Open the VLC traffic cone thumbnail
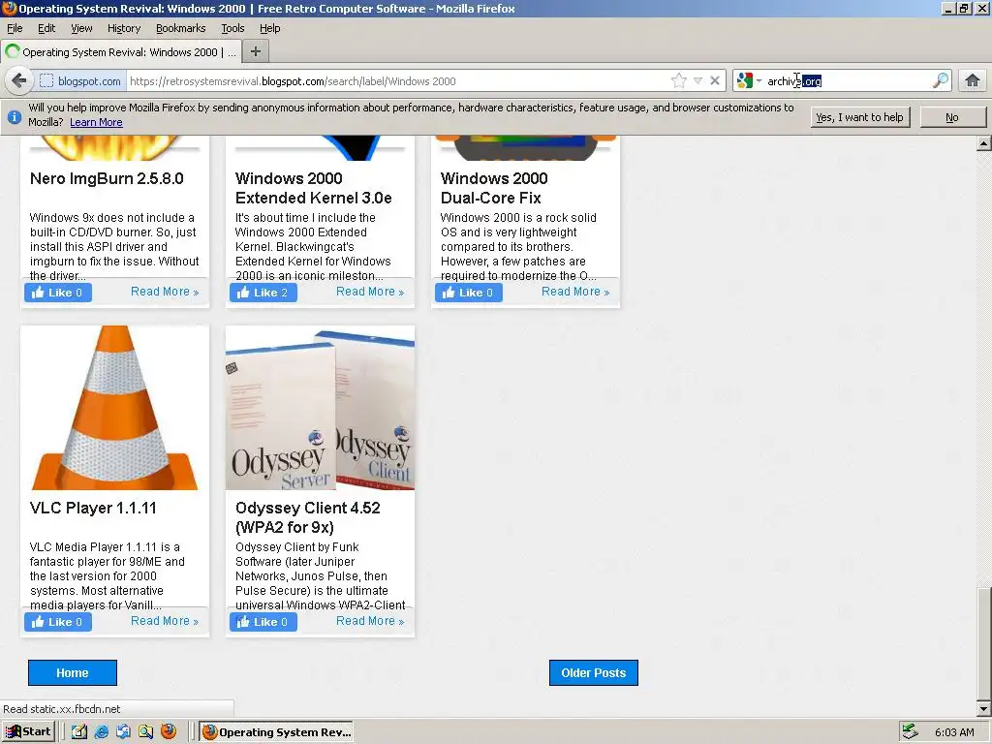Screen dimensions: 992x744 (x=115, y=408)
